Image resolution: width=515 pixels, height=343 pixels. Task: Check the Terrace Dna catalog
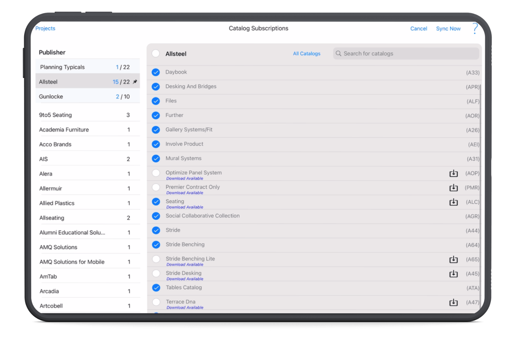156,302
